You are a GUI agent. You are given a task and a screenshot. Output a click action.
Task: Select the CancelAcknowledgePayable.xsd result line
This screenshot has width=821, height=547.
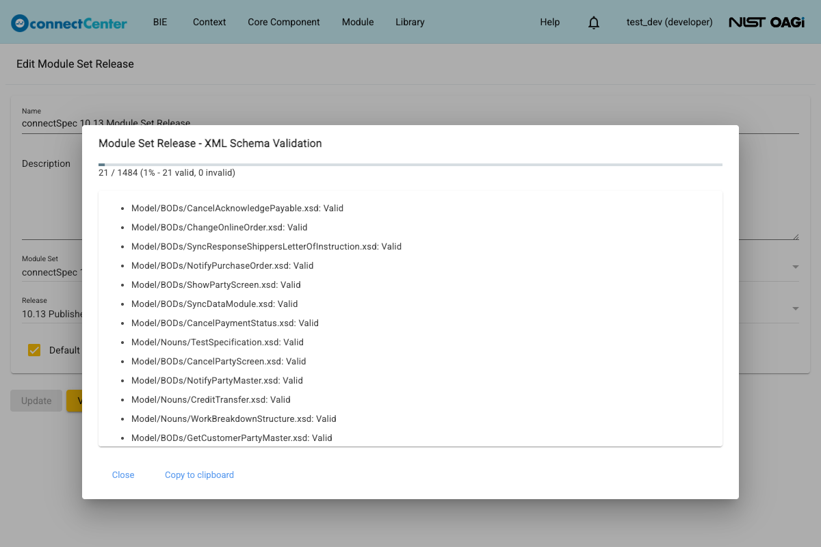pos(237,208)
